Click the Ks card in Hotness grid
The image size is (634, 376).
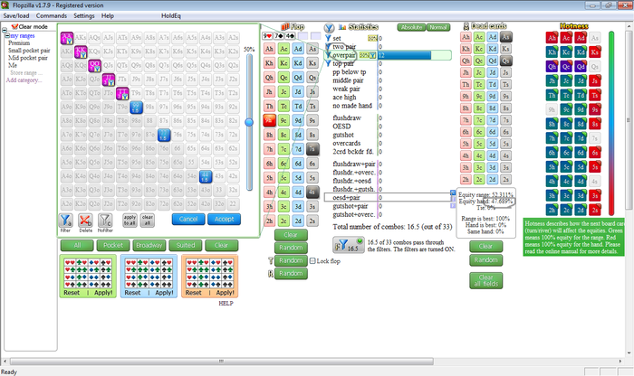[x=594, y=52]
